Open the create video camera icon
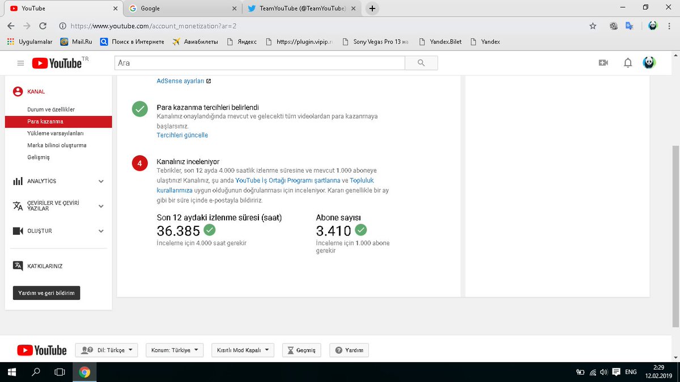Viewport: 680px width, 382px height. point(603,63)
